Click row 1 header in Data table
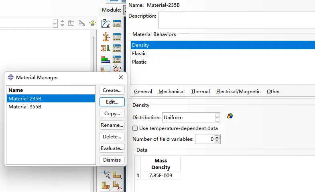 tap(138, 176)
